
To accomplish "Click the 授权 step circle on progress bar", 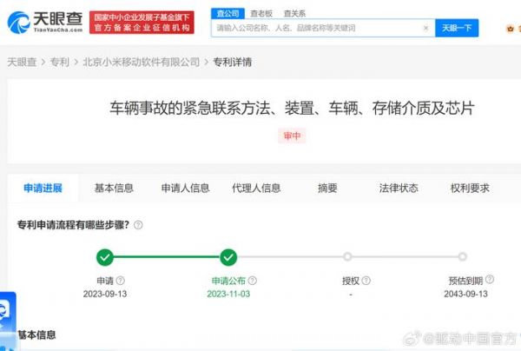I will coord(347,256).
